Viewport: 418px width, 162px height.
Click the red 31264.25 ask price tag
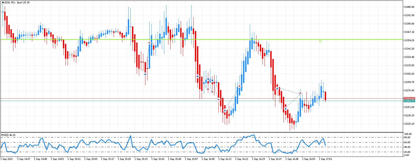tap(409, 98)
